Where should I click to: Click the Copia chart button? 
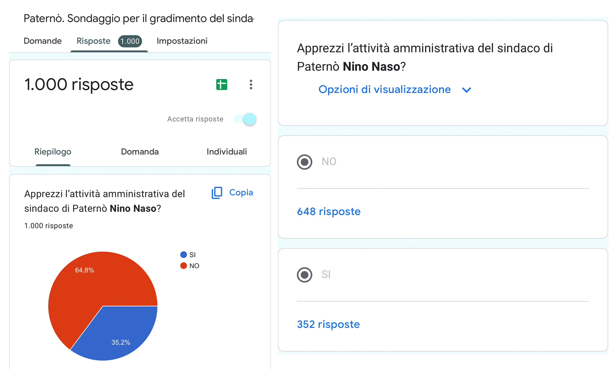(x=232, y=193)
